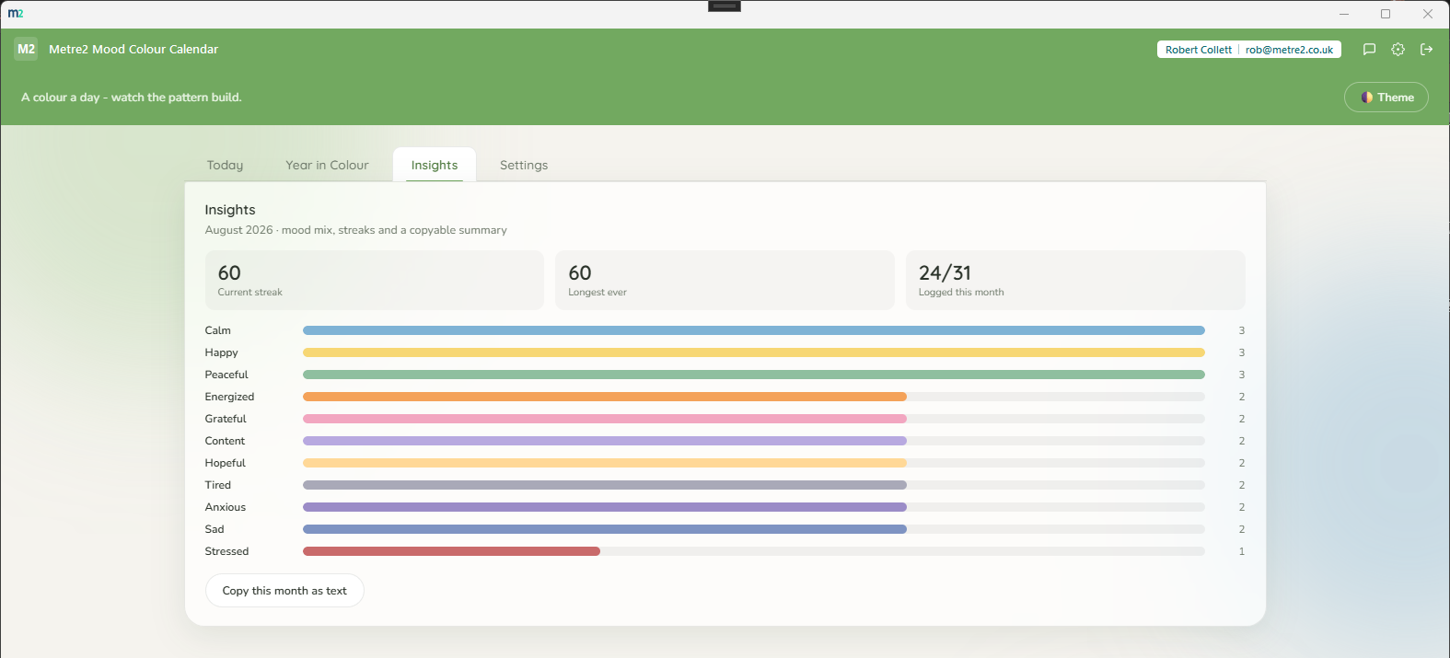
Task: Select the Insights tab
Action: [435, 165]
